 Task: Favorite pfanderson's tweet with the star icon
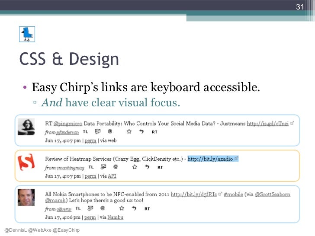pos(129,131)
